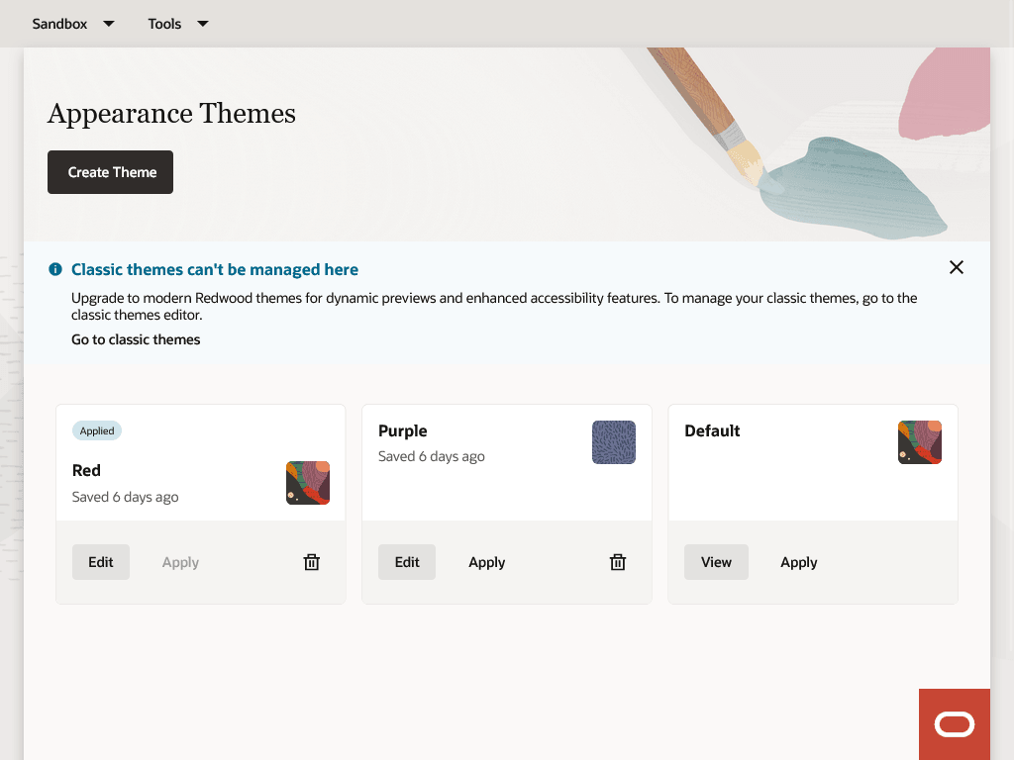Click the Applied badge on Red theme
The image size is (1014, 760).
(97, 430)
